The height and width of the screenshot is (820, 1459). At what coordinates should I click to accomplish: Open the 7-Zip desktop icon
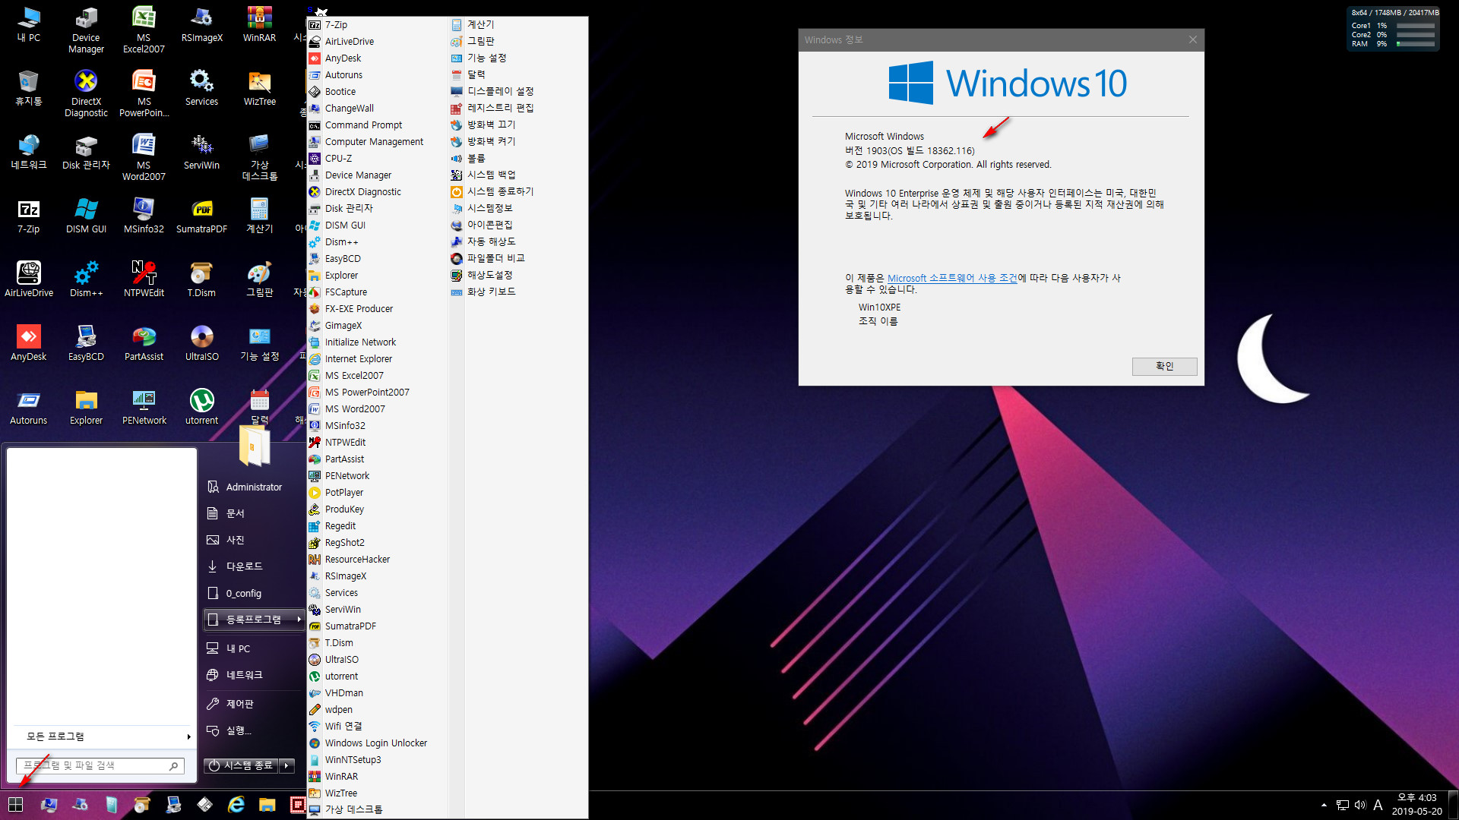click(28, 216)
